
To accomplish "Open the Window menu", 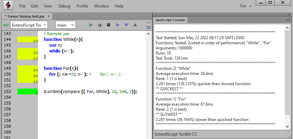I will tap(101, 6).
